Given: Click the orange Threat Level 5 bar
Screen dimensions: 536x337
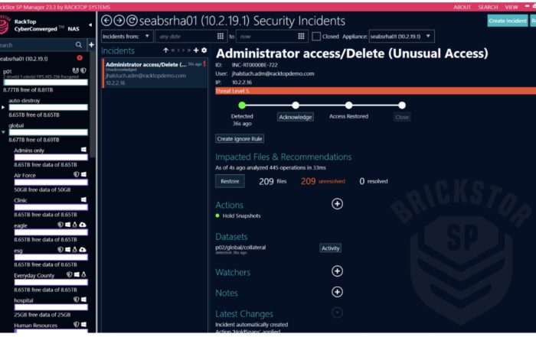Looking at the screenshot, I should click(375, 91).
